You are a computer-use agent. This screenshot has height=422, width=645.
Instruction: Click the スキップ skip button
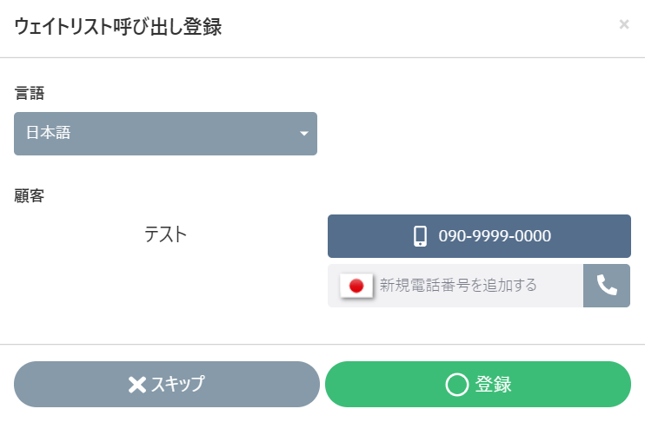(167, 385)
